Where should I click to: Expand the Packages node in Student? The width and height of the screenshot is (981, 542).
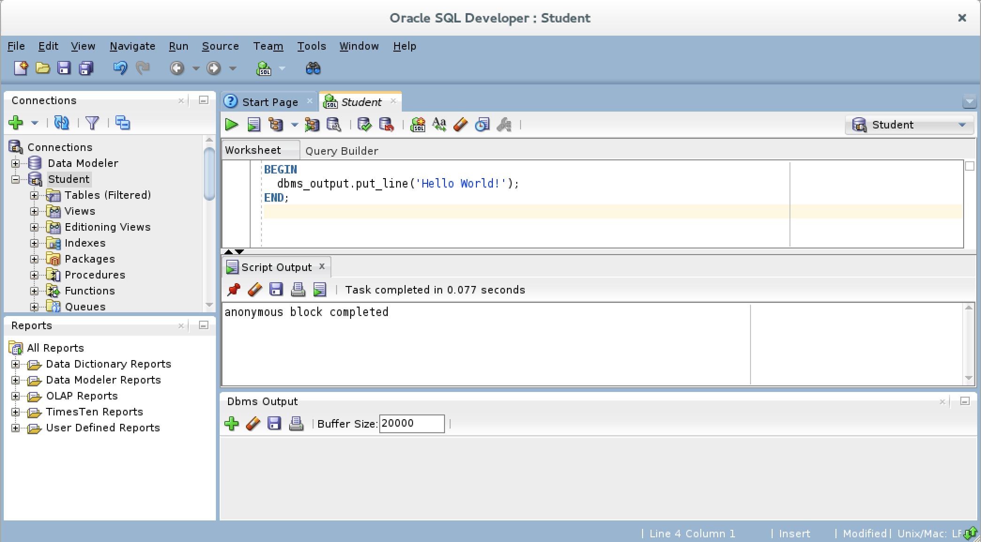[x=35, y=259]
